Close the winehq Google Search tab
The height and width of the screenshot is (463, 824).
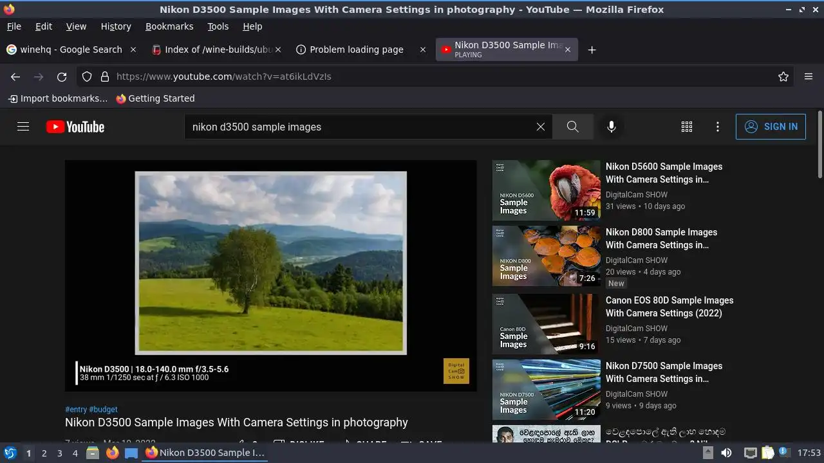pyautogui.click(x=133, y=50)
